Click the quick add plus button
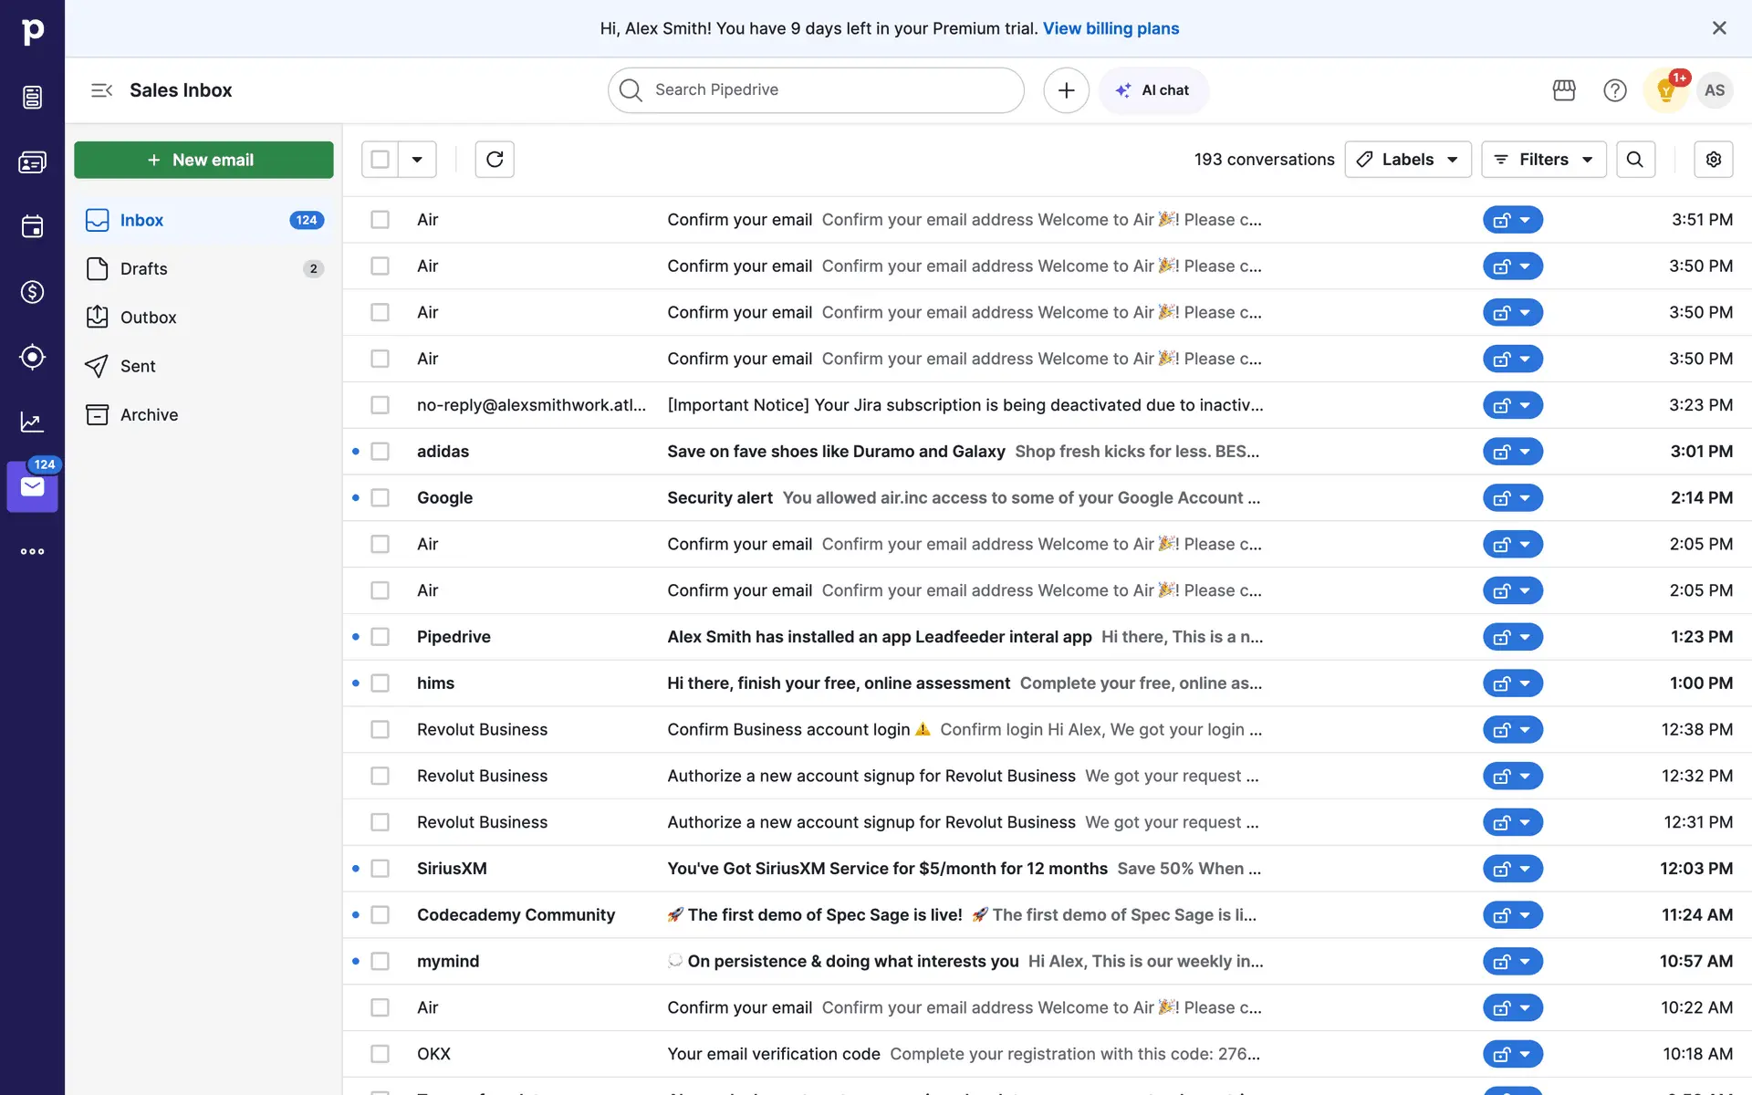1752x1095 pixels. 1066,90
